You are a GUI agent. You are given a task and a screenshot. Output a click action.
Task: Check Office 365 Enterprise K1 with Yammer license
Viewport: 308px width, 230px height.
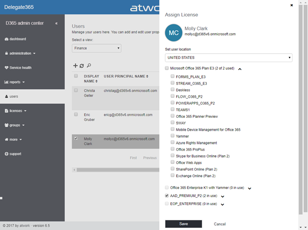(167, 187)
